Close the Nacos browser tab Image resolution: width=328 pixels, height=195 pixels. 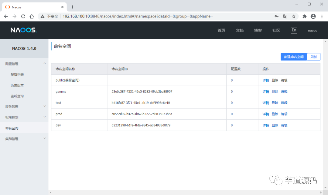point(62,7)
